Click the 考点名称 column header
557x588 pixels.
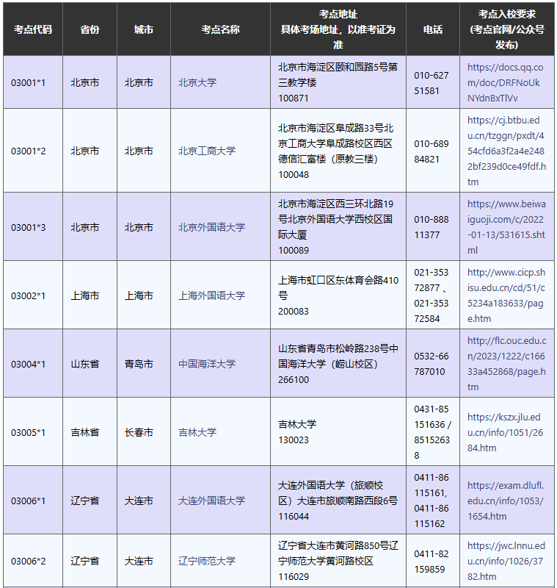click(x=220, y=29)
